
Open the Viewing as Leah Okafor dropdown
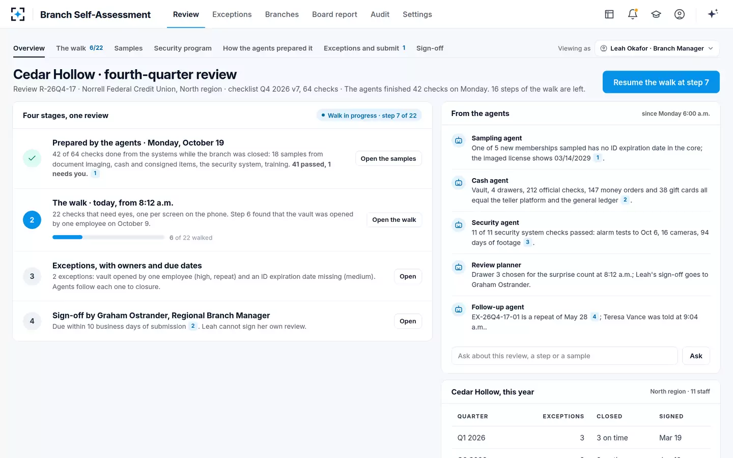657,48
